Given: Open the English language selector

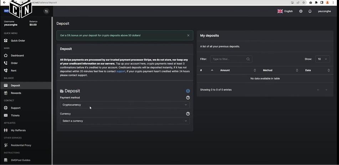Looking at the screenshot, I should click(x=285, y=11).
